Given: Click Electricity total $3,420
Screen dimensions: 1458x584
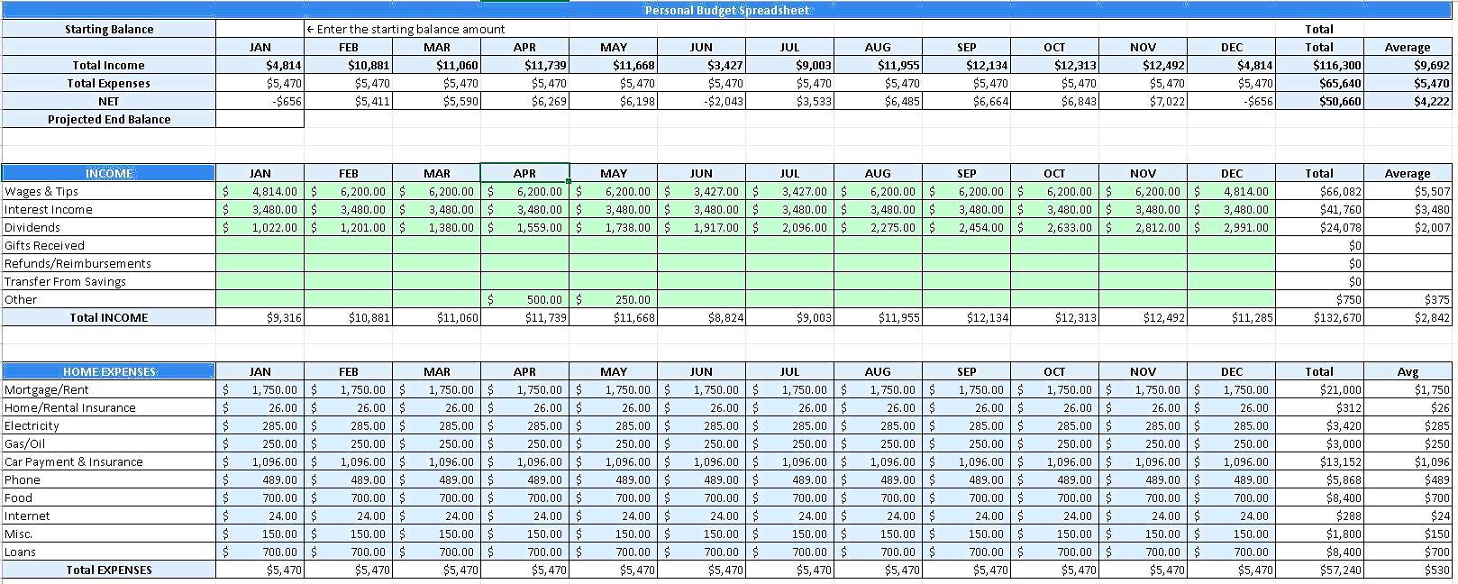Looking at the screenshot, I should [1319, 425].
